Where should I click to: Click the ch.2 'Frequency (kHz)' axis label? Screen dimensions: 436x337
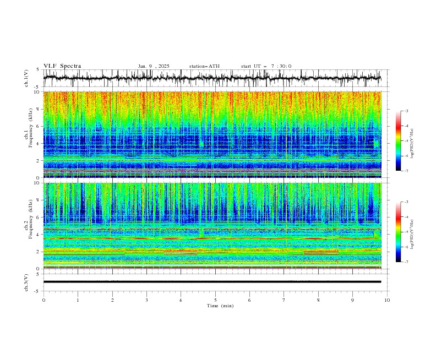(31, 219)
